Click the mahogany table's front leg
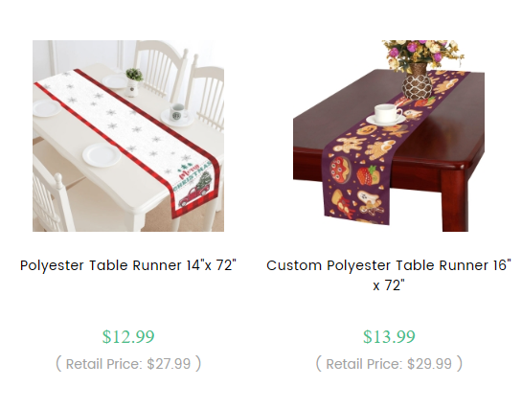The height and width of the screenshot is (409, 522). tap(454, 198)
